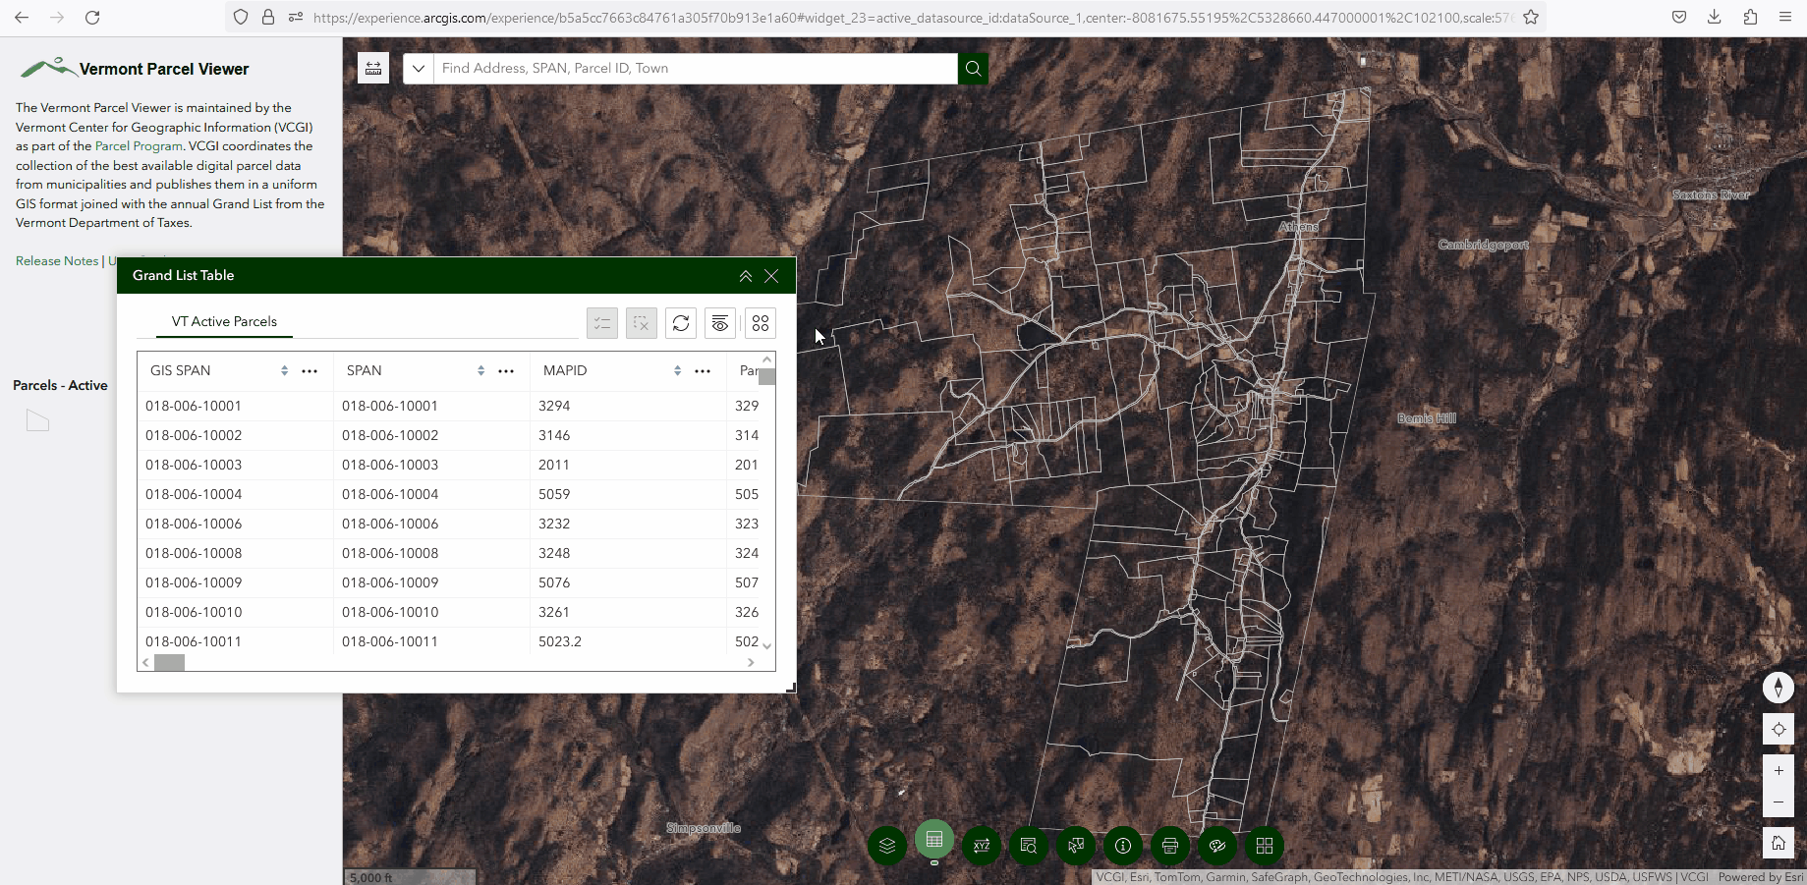Screen dimensions: 1807x885
Task: Open the options menu for the MAPID column
Action: tap(703, 370)
